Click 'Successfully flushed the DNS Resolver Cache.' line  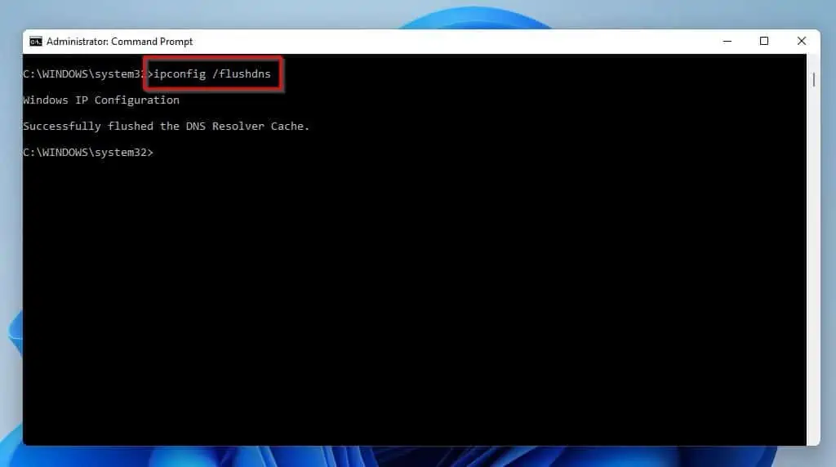point(166,127)
